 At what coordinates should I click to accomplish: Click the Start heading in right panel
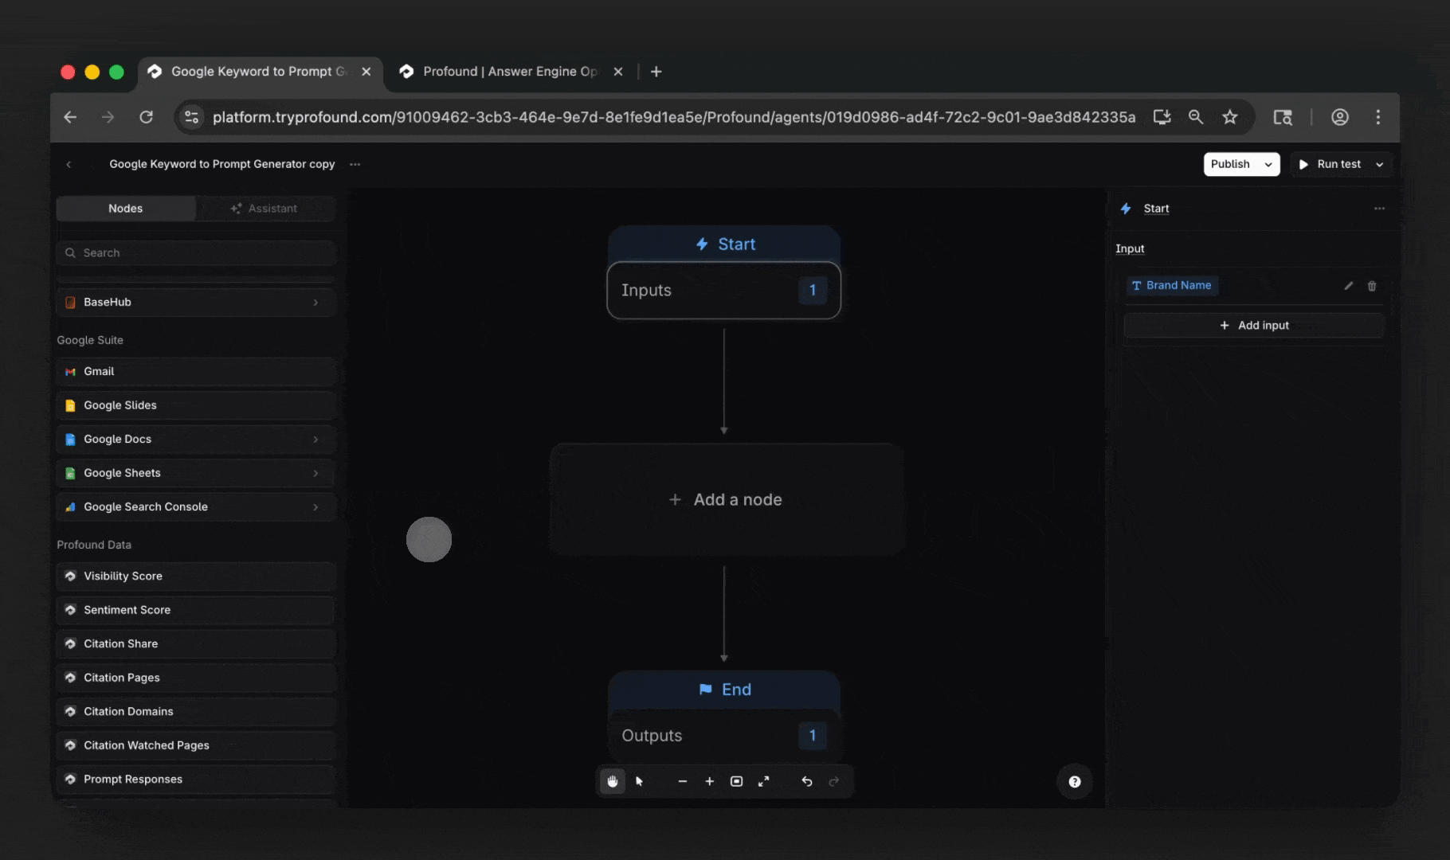(x=1156, y=209)
